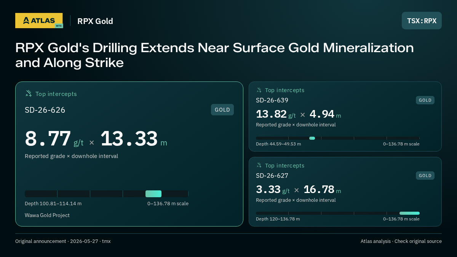Click the 8.77 g/t grade value
The image size is (457, 257).
point(54,139)
